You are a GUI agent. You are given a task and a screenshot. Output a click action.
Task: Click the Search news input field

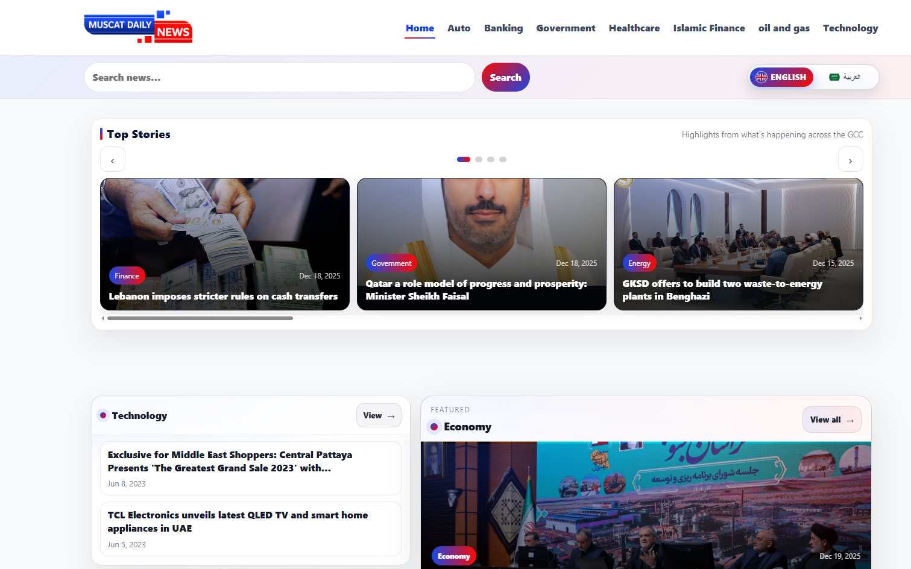(x=280, y=78)
